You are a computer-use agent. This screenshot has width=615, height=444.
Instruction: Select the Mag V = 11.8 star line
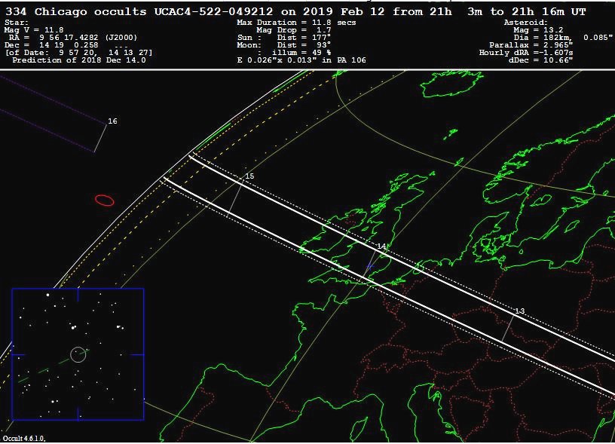pos(34,30)
